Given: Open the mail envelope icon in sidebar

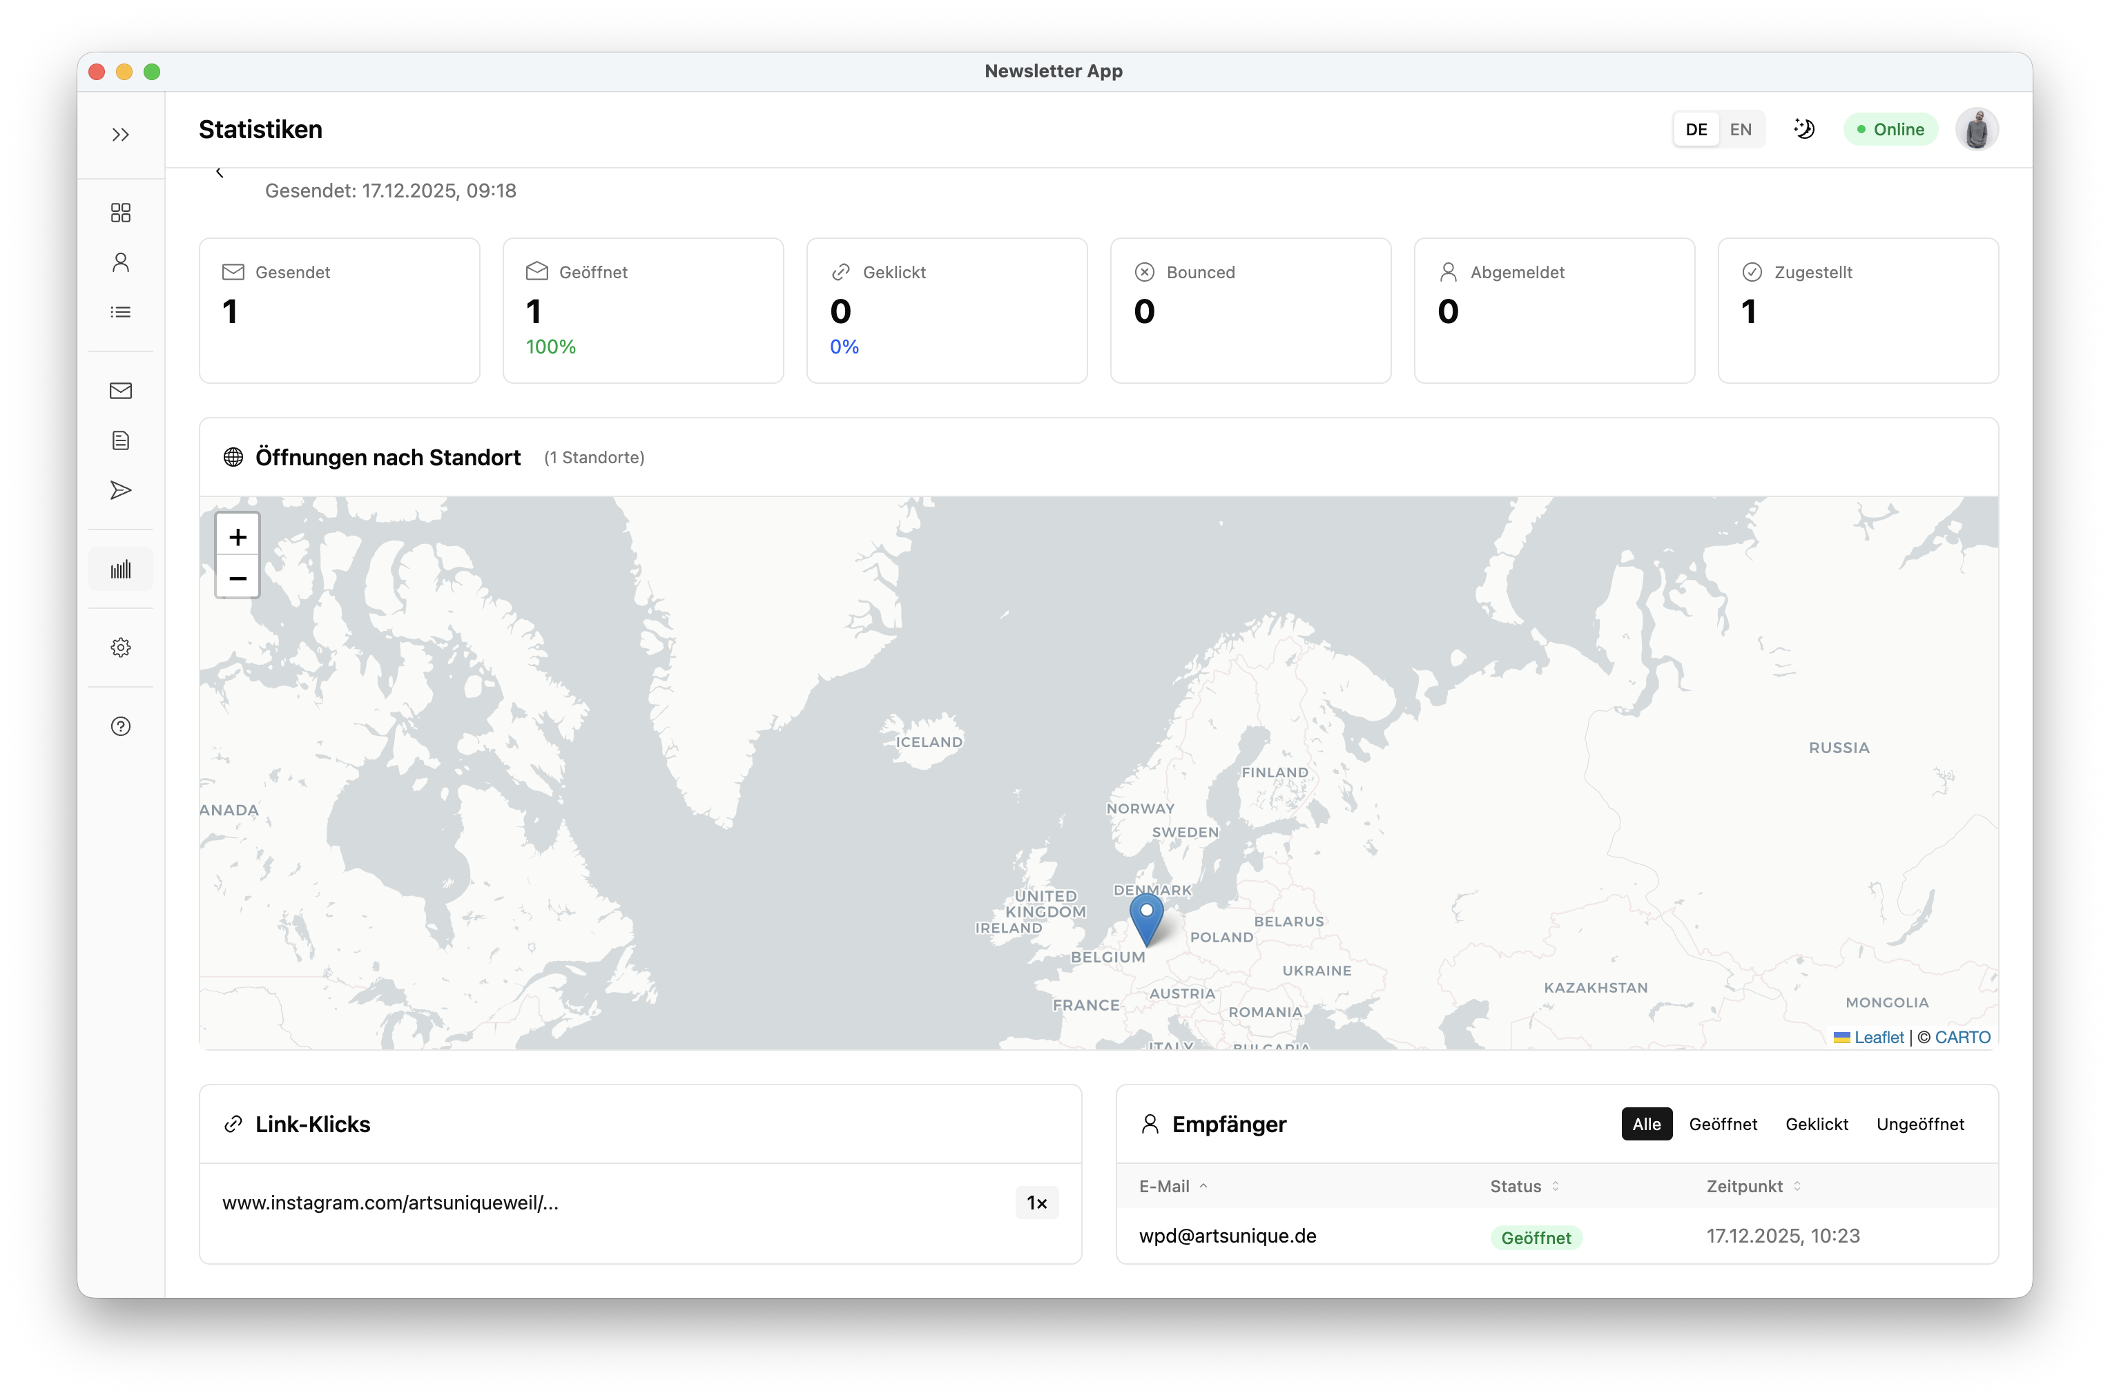Looking at the screenshot, I should coord(121,390).
